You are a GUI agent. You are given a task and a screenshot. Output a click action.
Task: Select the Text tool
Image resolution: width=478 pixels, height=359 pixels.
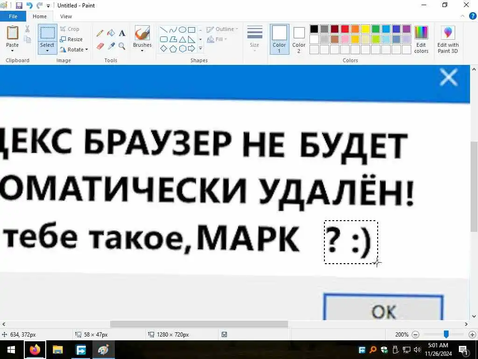(x=122, y=33)
